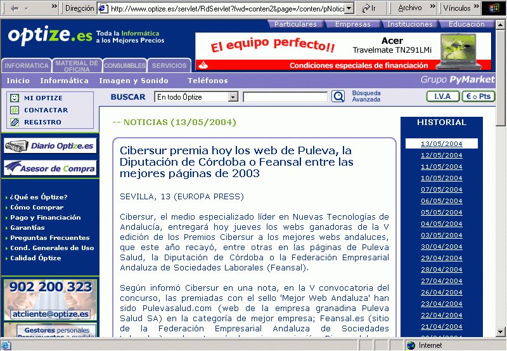The width and height of the screenshot is (507, 351).
Task: Click the REGISTRO pencil icon
Action: tap(15, 122)
